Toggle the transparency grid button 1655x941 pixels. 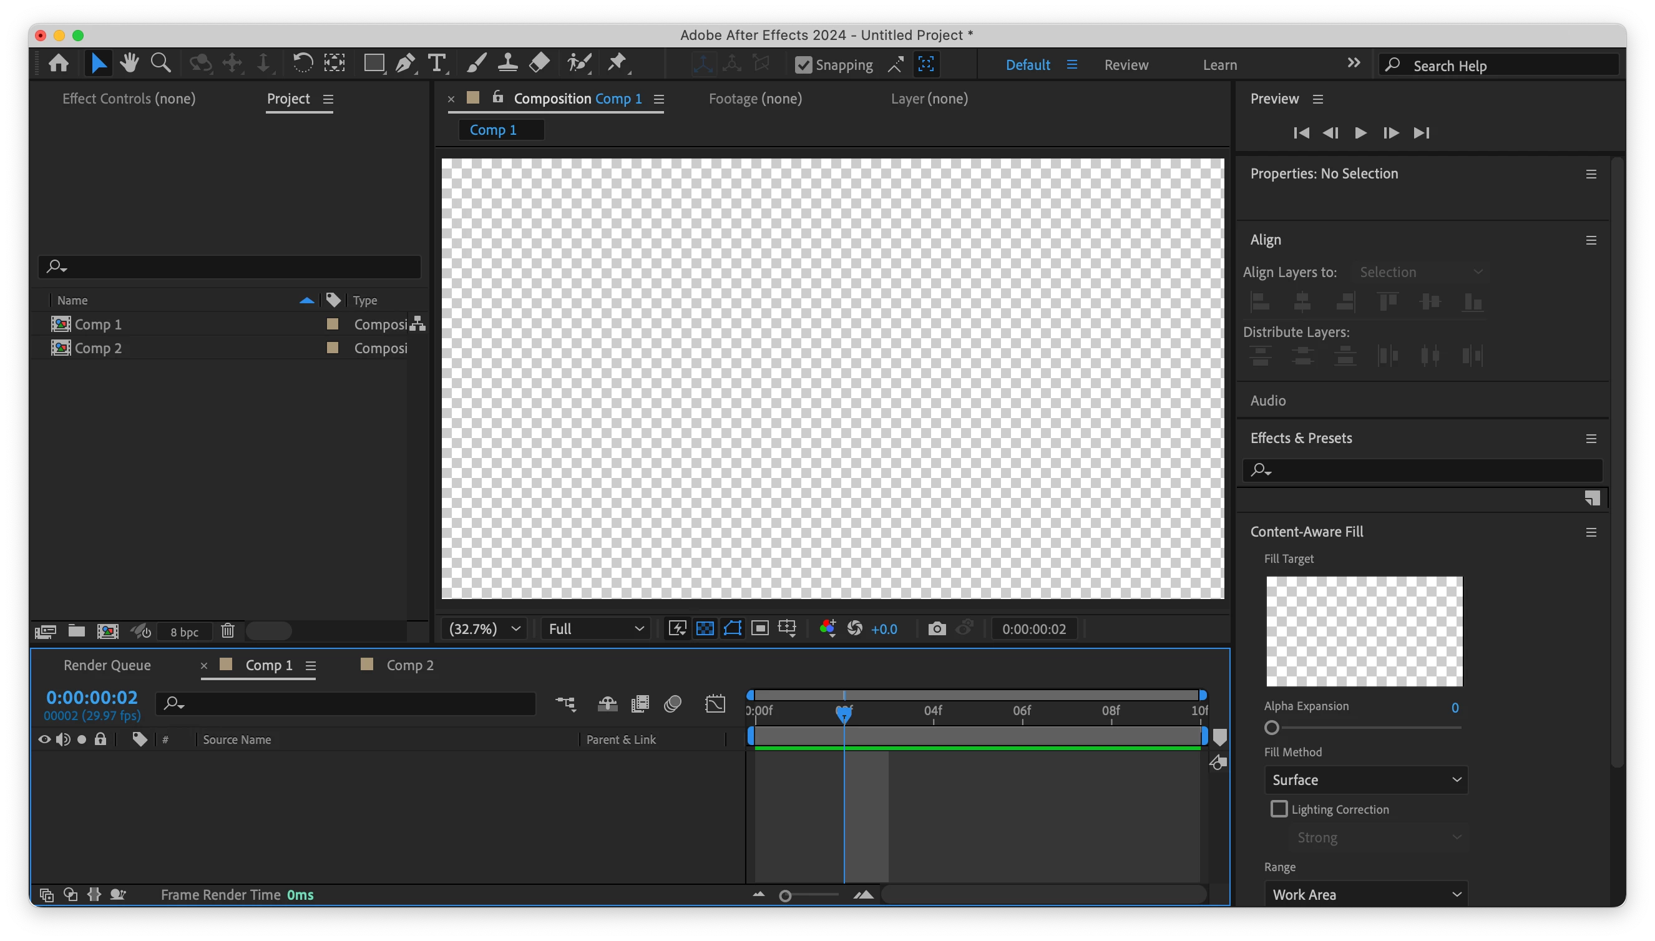[x=705, y=628]
